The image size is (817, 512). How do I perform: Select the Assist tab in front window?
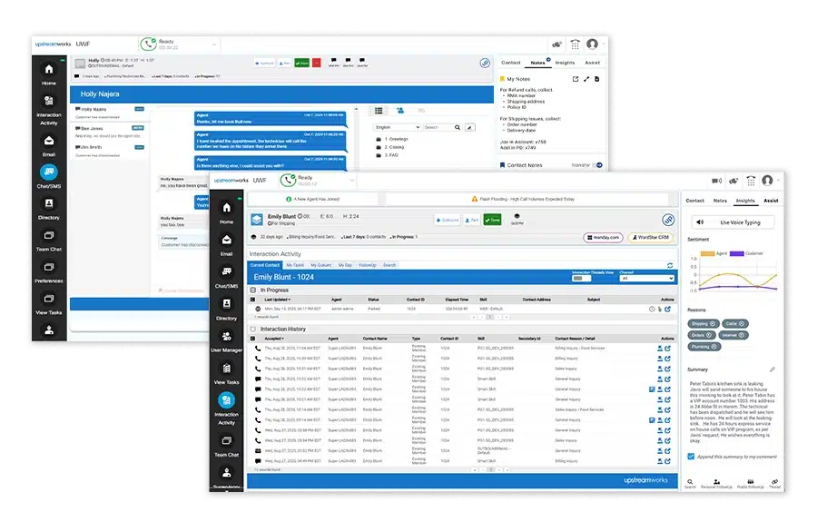[771, 200]
